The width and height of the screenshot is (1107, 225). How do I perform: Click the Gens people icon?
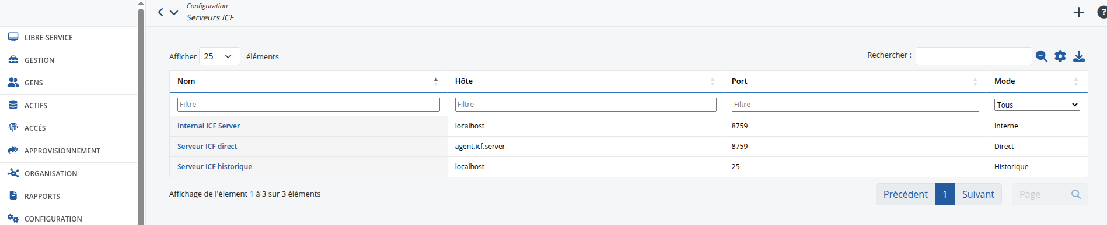pyautogui.click(x=13, y=82)
